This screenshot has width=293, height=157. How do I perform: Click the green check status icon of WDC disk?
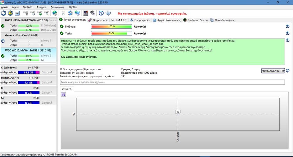(x=3, y=56)
